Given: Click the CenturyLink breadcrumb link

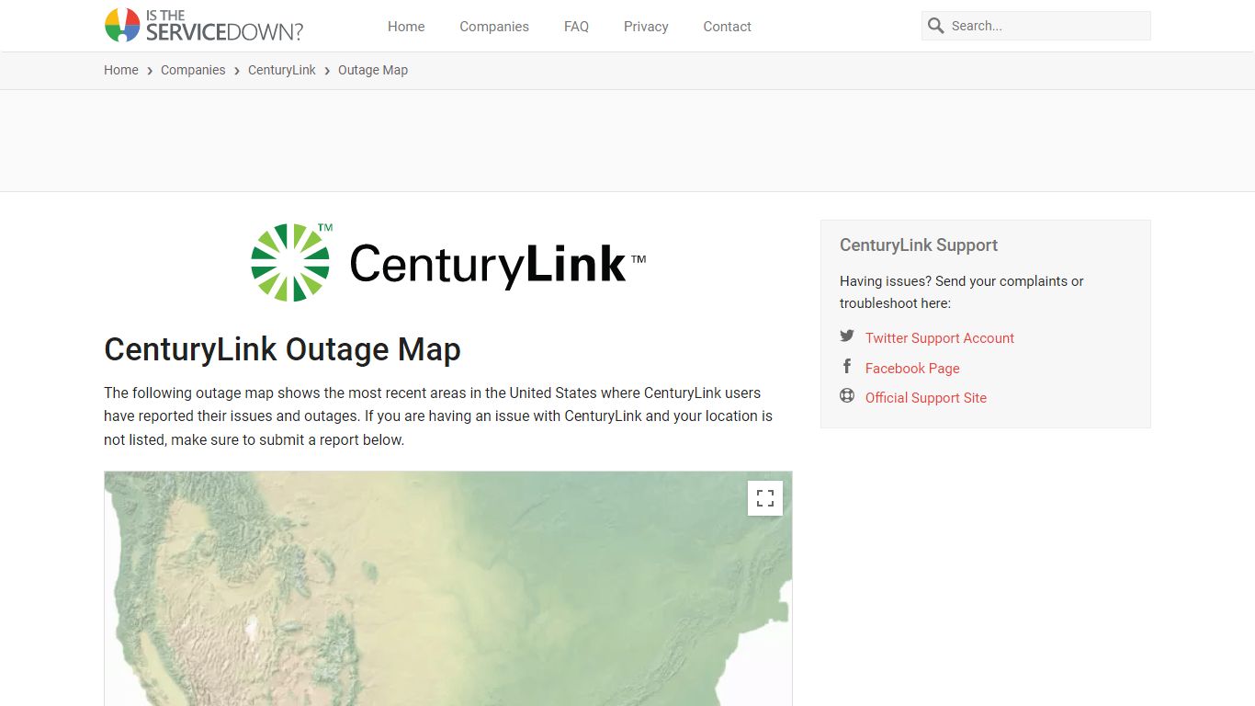Looking at the screenshot, I should click(282, 70).
